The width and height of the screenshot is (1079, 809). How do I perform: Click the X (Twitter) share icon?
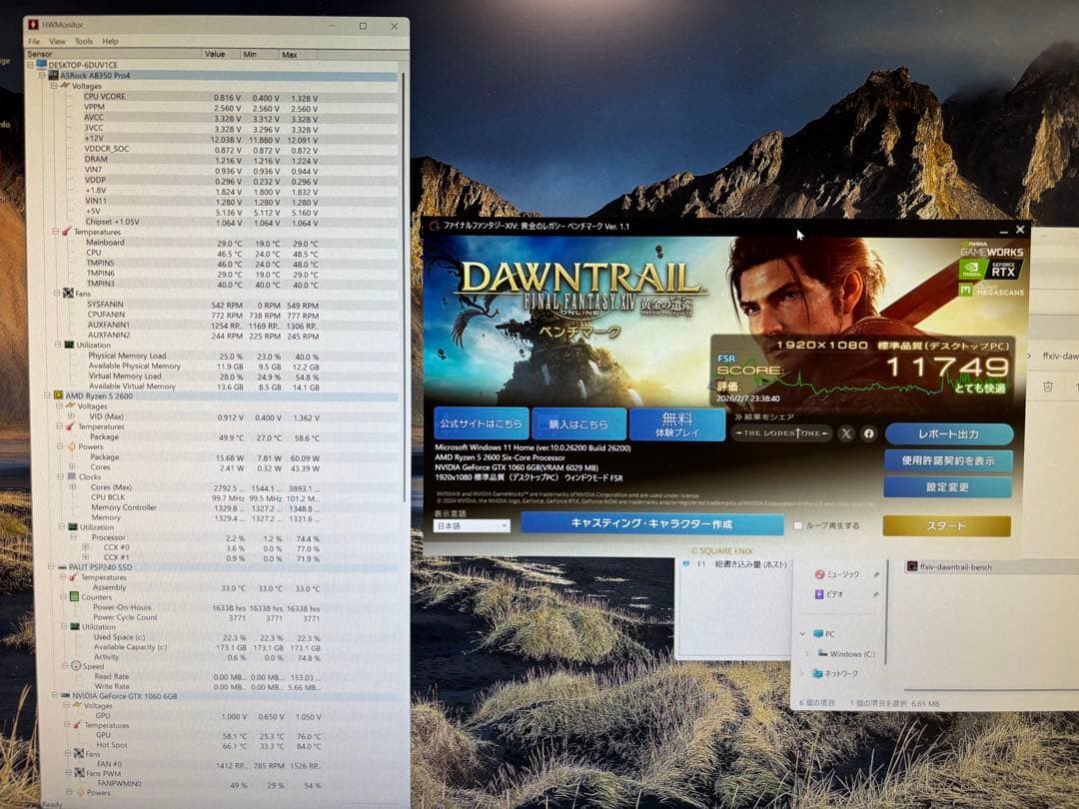(847, 433)
